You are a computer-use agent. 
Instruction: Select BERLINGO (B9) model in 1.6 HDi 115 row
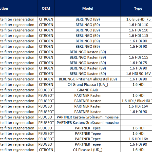[x=88, y=35]
